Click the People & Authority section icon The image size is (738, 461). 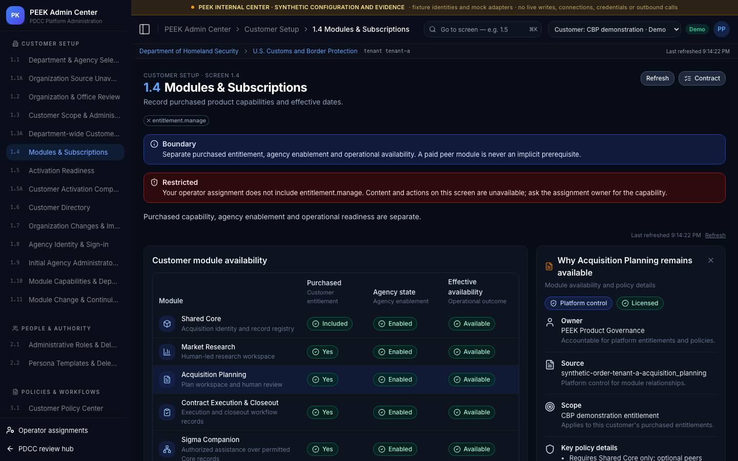[15, 328]
